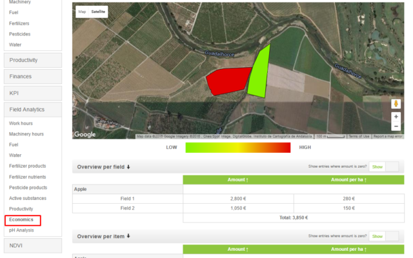Sort by Amount in Overview per field

tap(238, 180)
